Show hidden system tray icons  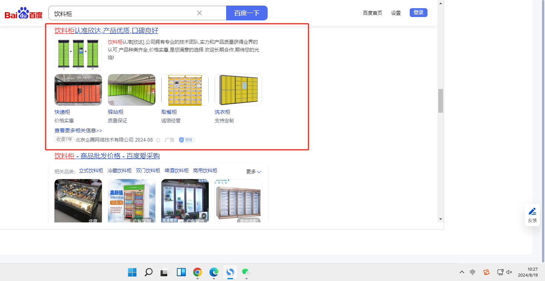(x=462, y=272)
